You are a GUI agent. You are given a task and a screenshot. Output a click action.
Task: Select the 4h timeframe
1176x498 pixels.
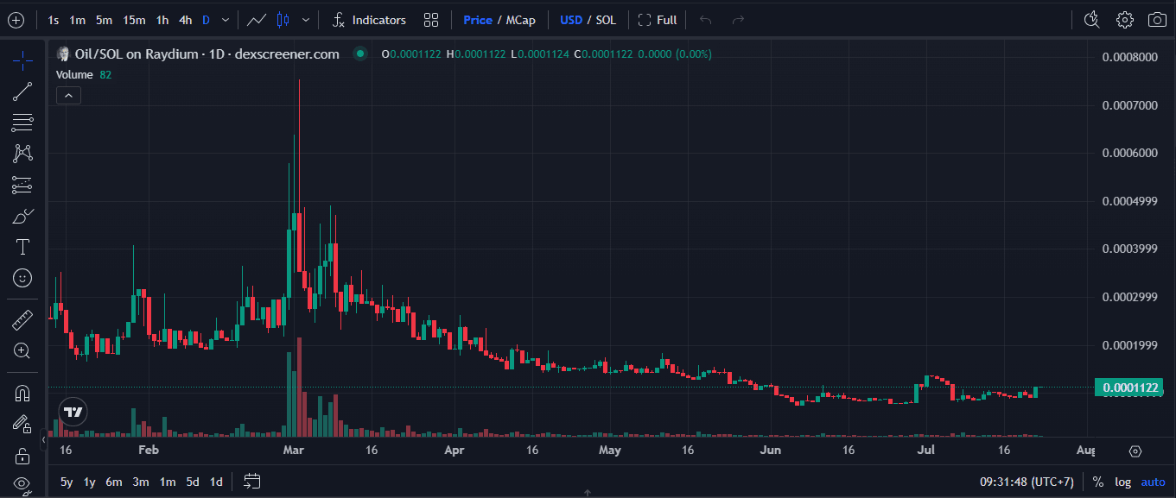pyautogui.click(x=186, y=20)
